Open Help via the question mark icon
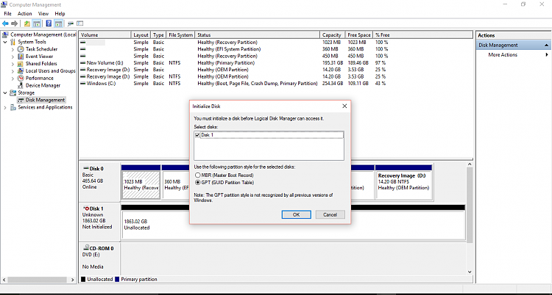The image size is (552, 295). pos(49,23)
